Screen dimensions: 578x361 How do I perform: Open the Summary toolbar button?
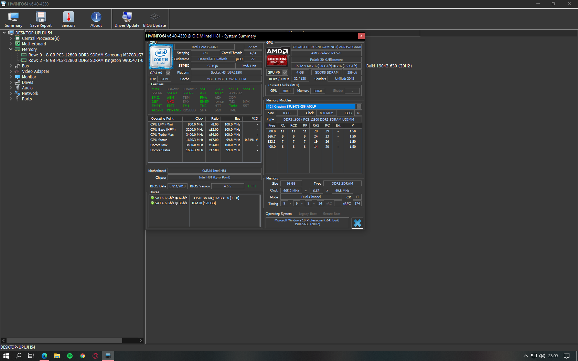[13, 20]
